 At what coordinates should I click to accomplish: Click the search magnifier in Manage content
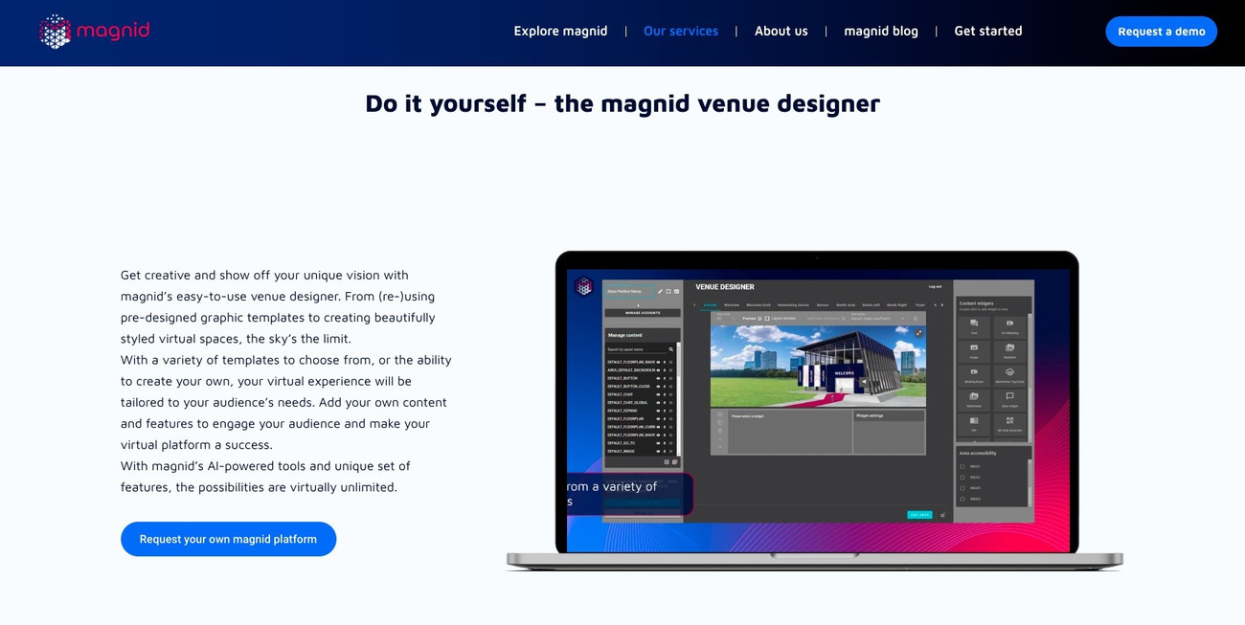(671, 349)
